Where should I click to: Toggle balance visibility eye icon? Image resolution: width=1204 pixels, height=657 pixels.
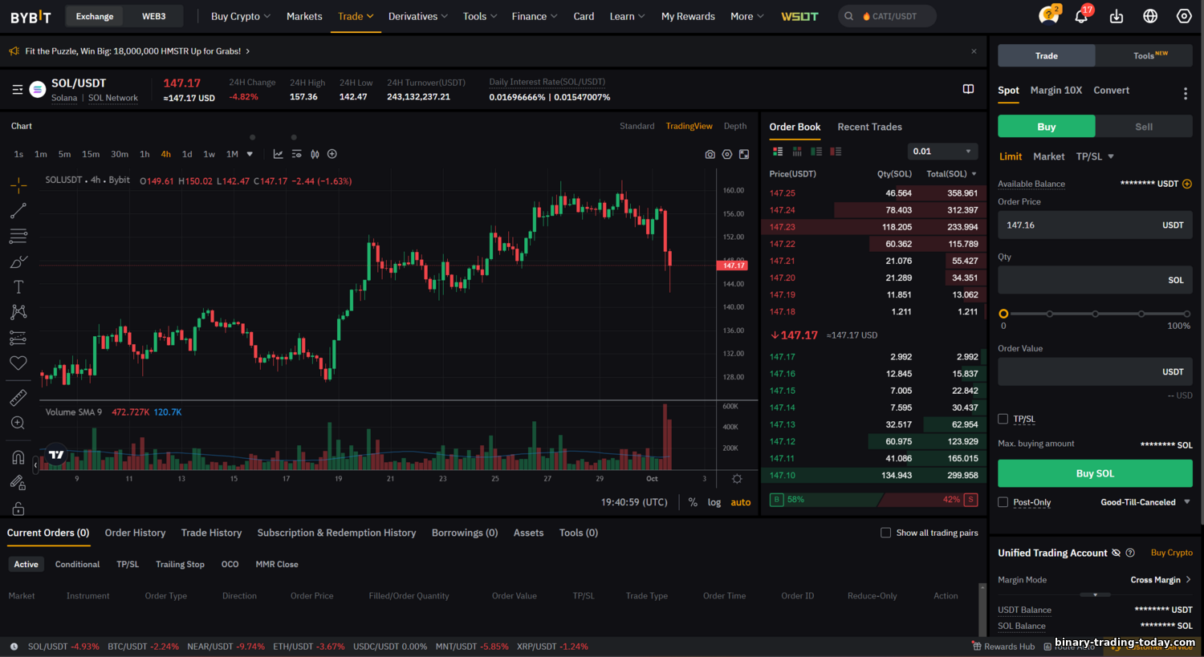point(1115,553)
